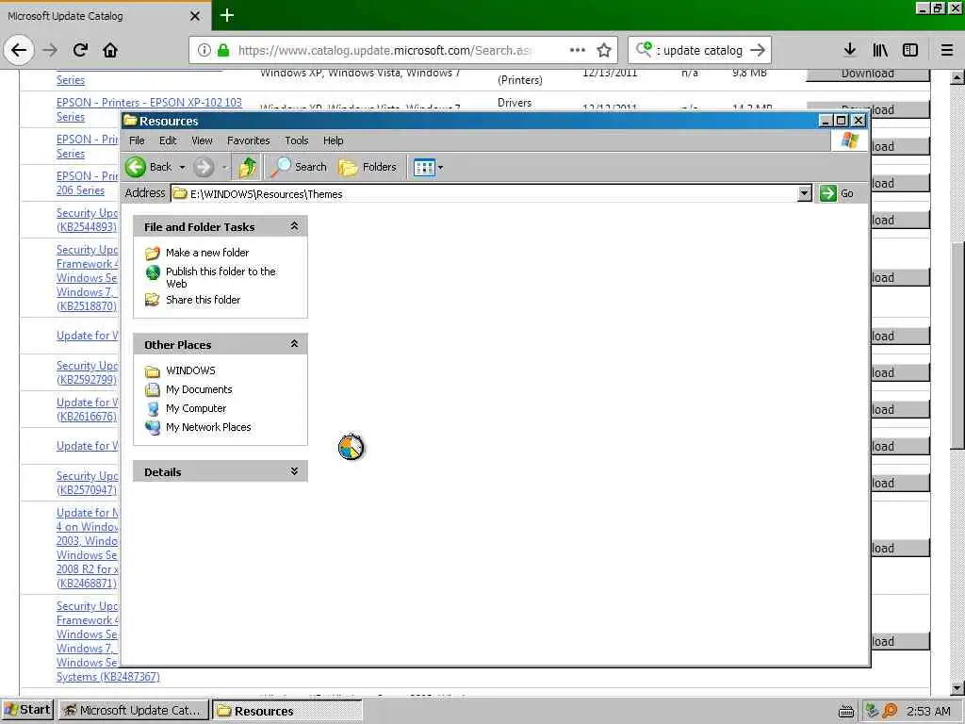
Task: Reload the Microsoft Update Catalog page
Action: coord(81,50)
